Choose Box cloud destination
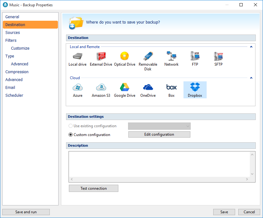Image resolution: width=263 pixels, height=218 pixels. tap(172, 90)
